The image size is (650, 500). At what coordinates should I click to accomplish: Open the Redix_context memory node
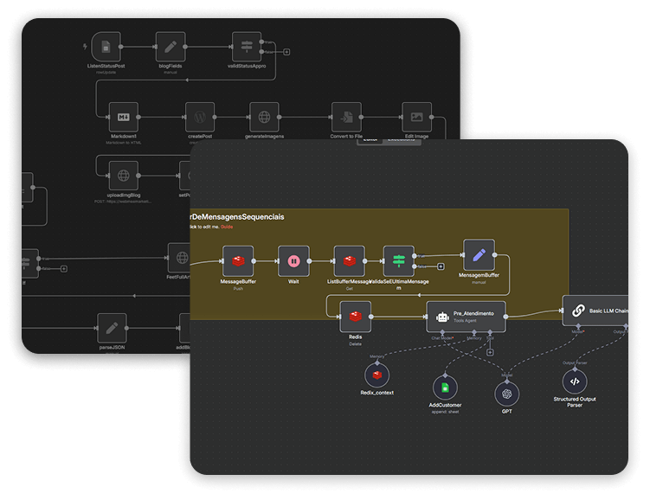point(377,375)
